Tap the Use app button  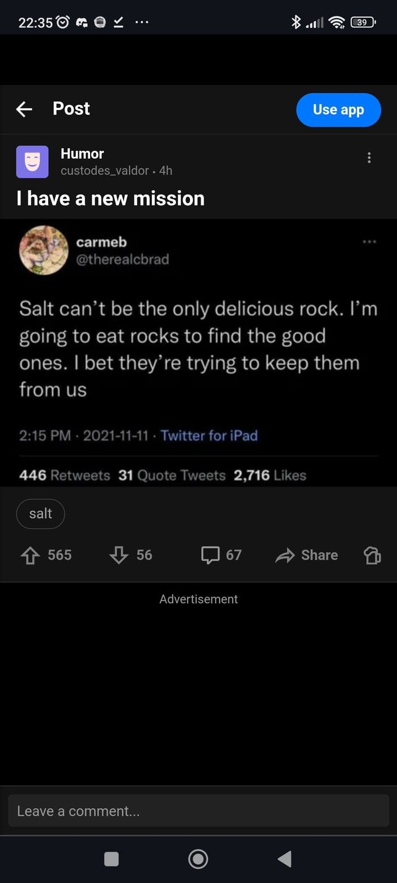coord(339,110)
